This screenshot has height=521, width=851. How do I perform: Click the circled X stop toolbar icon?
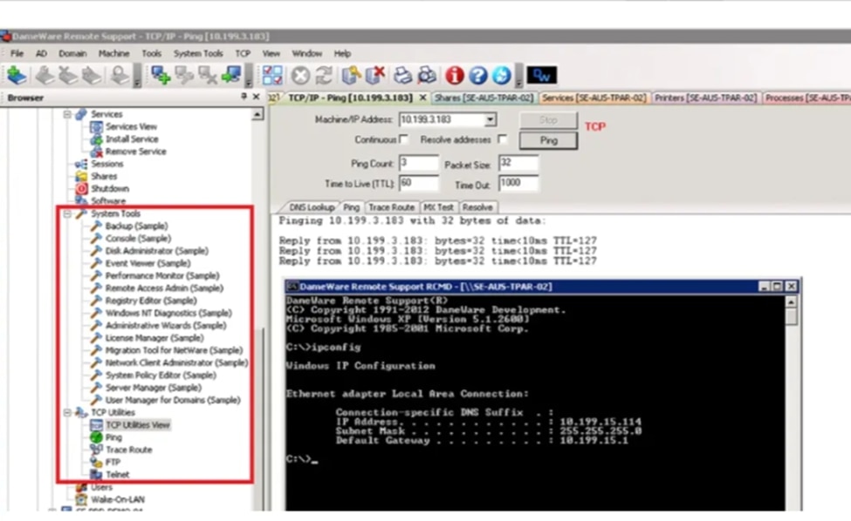300,75
